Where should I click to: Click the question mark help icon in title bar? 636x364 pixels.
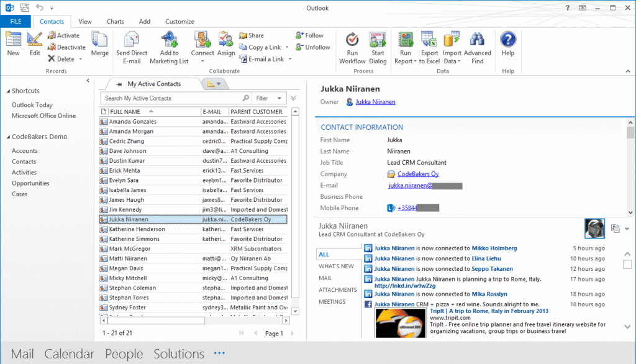coord(568,7)
